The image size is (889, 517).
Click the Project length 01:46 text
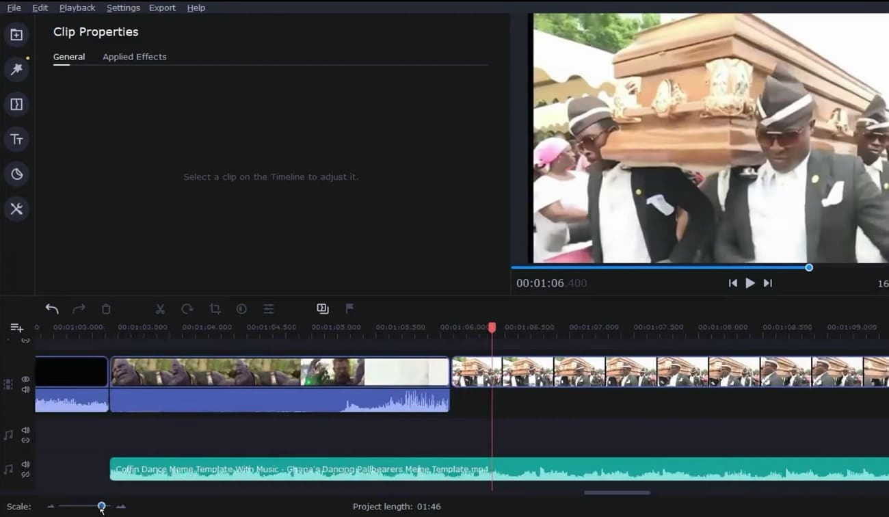397,507
